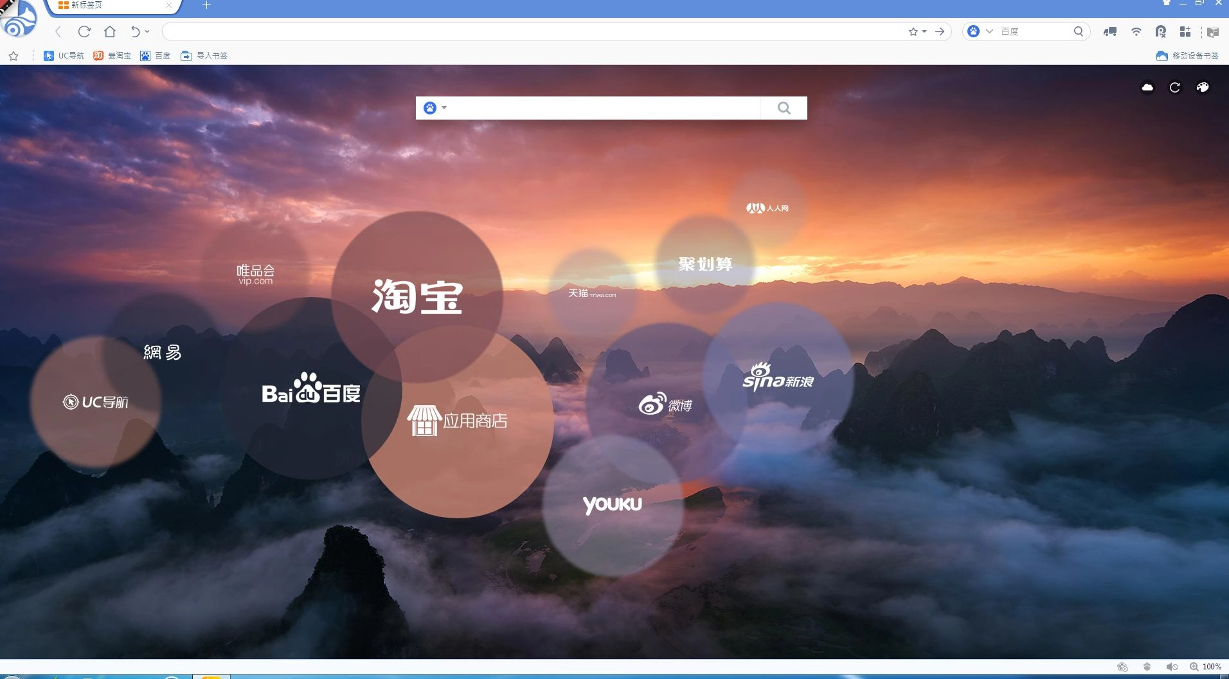
Task: Click the acorn icon in status bar
Action: [x=1147, y=667]
